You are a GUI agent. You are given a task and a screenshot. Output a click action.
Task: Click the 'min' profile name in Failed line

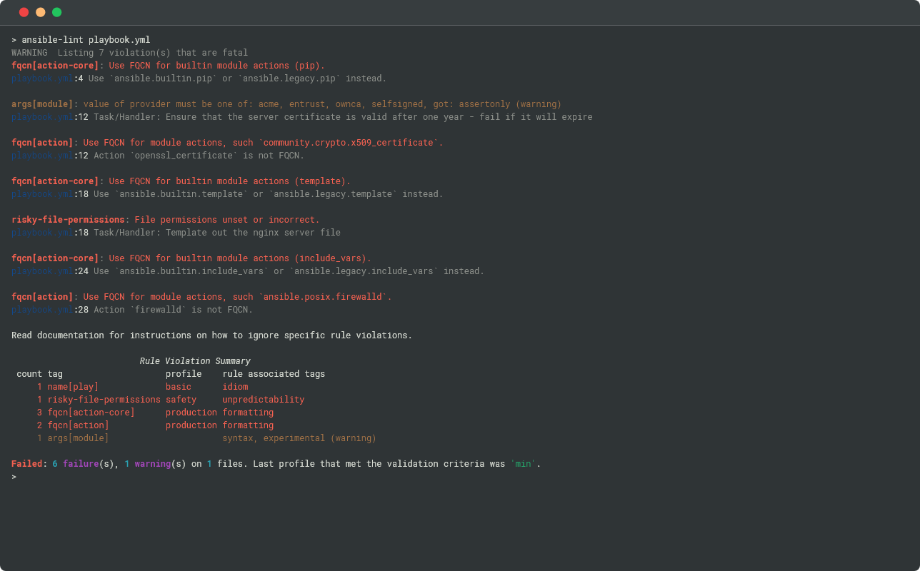pos(524,464)
